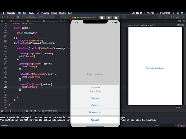The height and width of the screenshot is (139, 186).
Task: Pin the preview with the canvas bottom-left icon
Action: click(x=129, y=107)
